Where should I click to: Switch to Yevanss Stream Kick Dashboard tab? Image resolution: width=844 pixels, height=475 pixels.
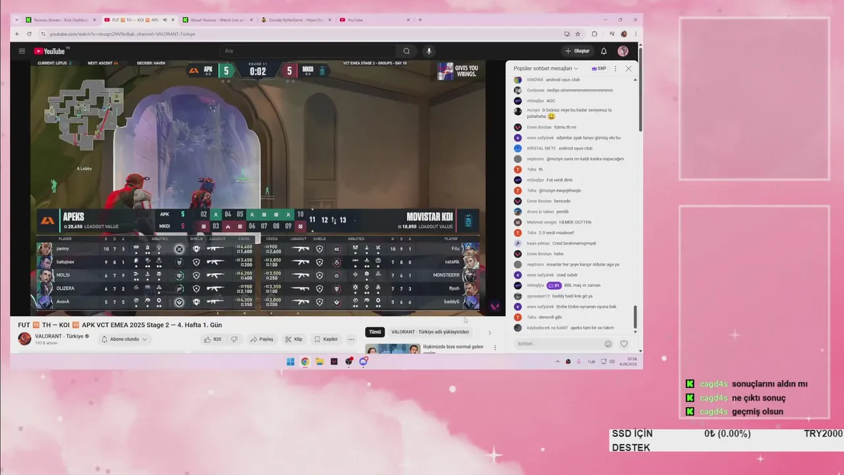[x=60, y=20]
